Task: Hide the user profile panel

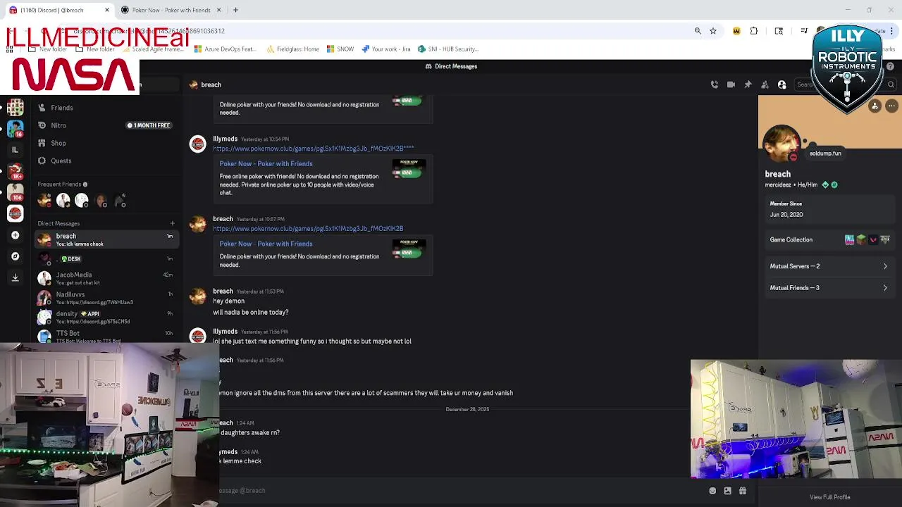Action: pyautogui.click(x=781, y=84)
